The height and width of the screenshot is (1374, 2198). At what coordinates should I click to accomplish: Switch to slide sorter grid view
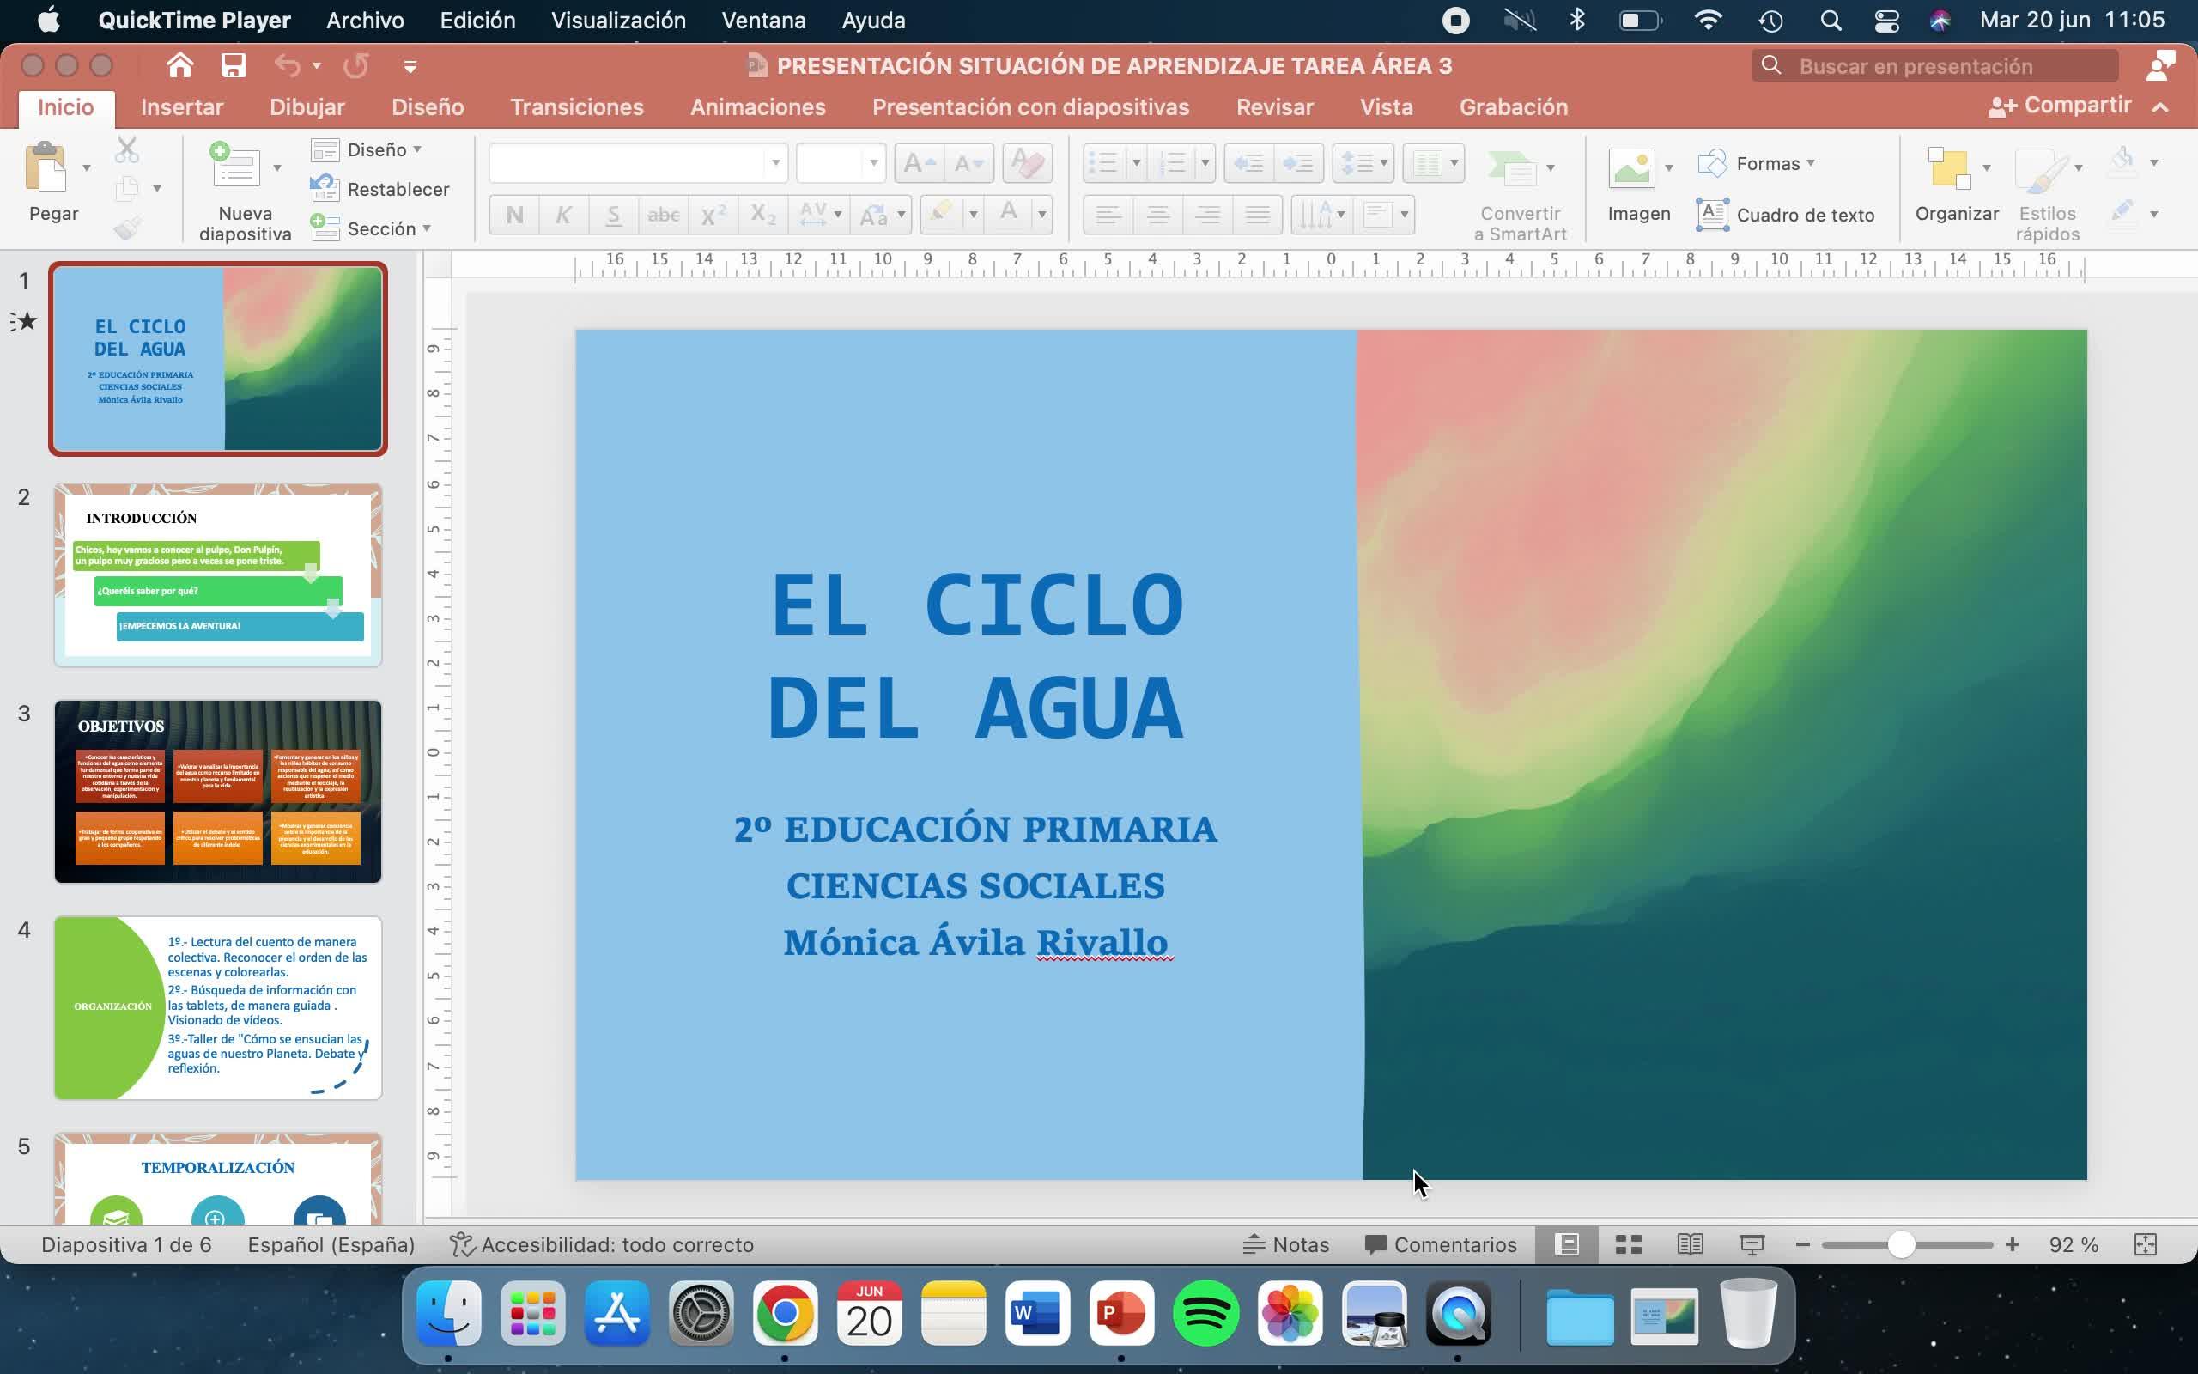tap(1628, 1244)
